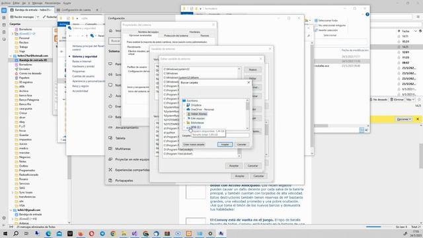Click Eliminar button in message header

pyautogui.click(x=397, y=100)
